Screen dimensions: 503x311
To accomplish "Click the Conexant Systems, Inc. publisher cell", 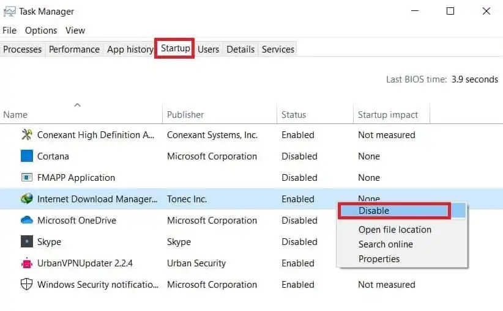I will (212, 135).
